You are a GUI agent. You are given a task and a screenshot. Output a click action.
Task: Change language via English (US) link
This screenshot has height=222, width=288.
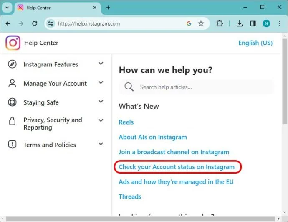[255, 43]
